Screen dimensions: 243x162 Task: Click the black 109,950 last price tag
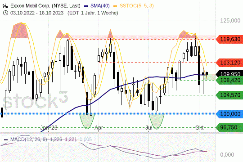coord(229,73)
